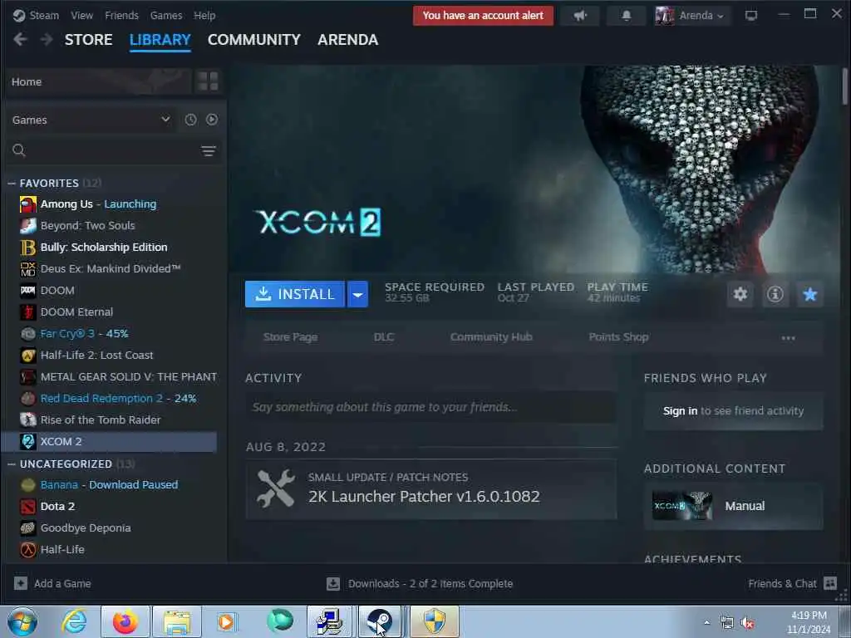Open the Steam menu
The height and width of the screenshot is (638, 851).
44,16
